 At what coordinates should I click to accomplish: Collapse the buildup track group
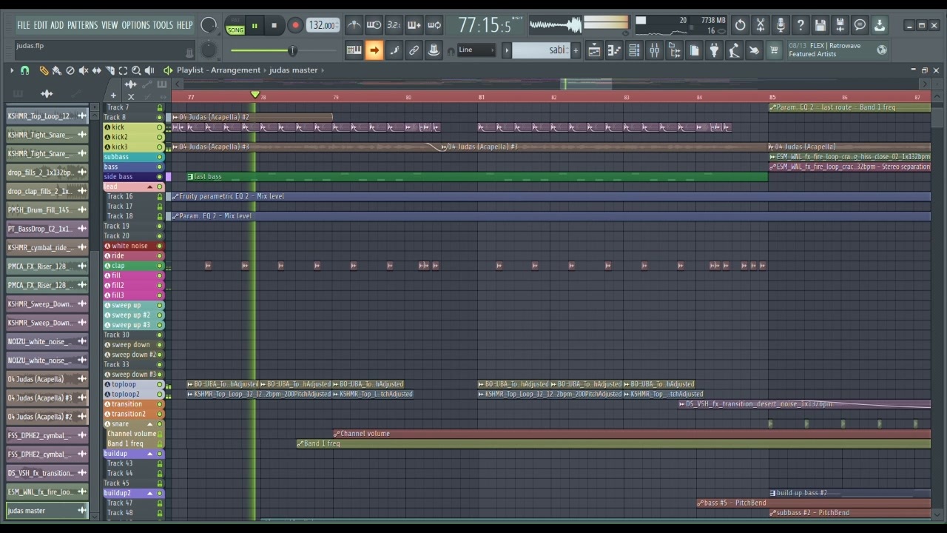(x=150, y=454)
